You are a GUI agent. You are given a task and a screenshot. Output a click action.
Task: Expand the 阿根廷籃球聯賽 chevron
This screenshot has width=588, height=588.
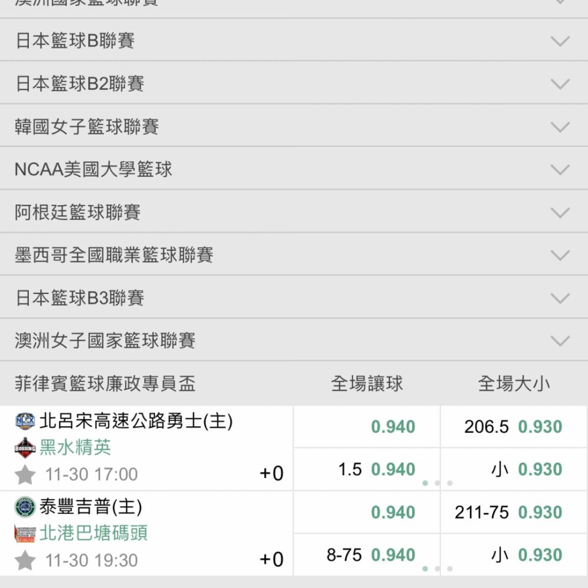[560, 212]
